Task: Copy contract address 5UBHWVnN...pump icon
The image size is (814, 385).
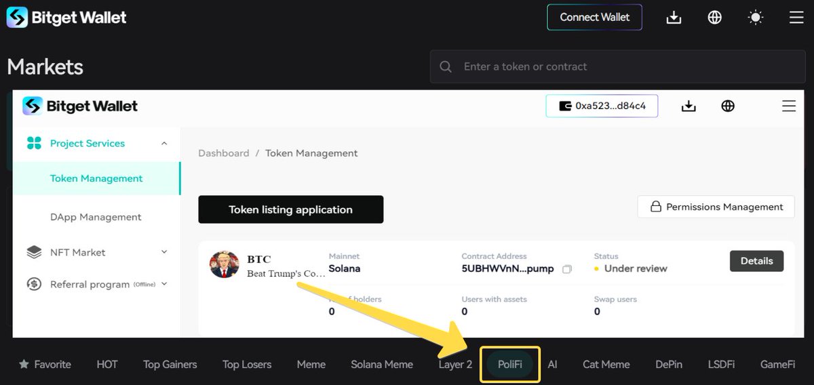Action: coord(567,269)
